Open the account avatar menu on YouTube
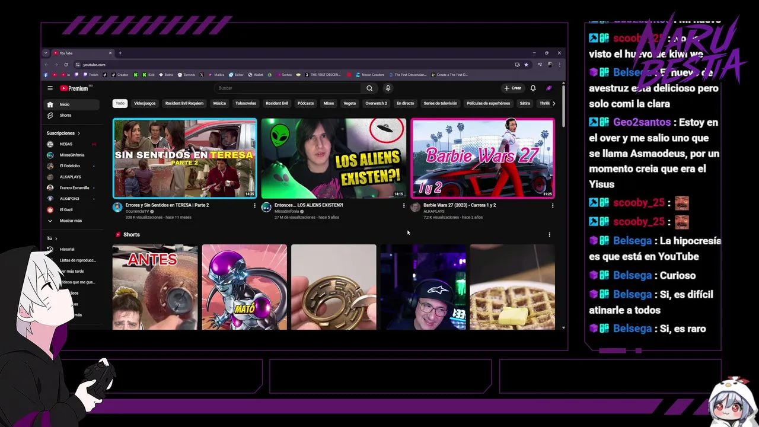 pyautogui.click(x=549, y=88)
